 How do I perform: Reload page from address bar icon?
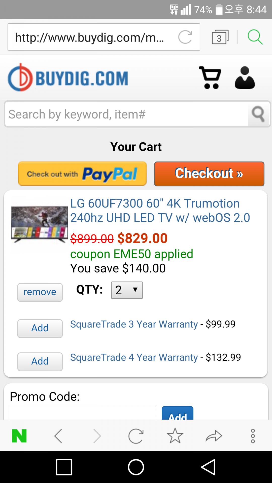pos(185,37)
